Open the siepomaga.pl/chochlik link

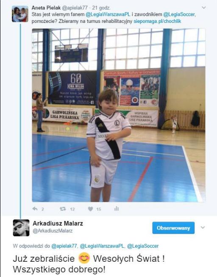157,21
